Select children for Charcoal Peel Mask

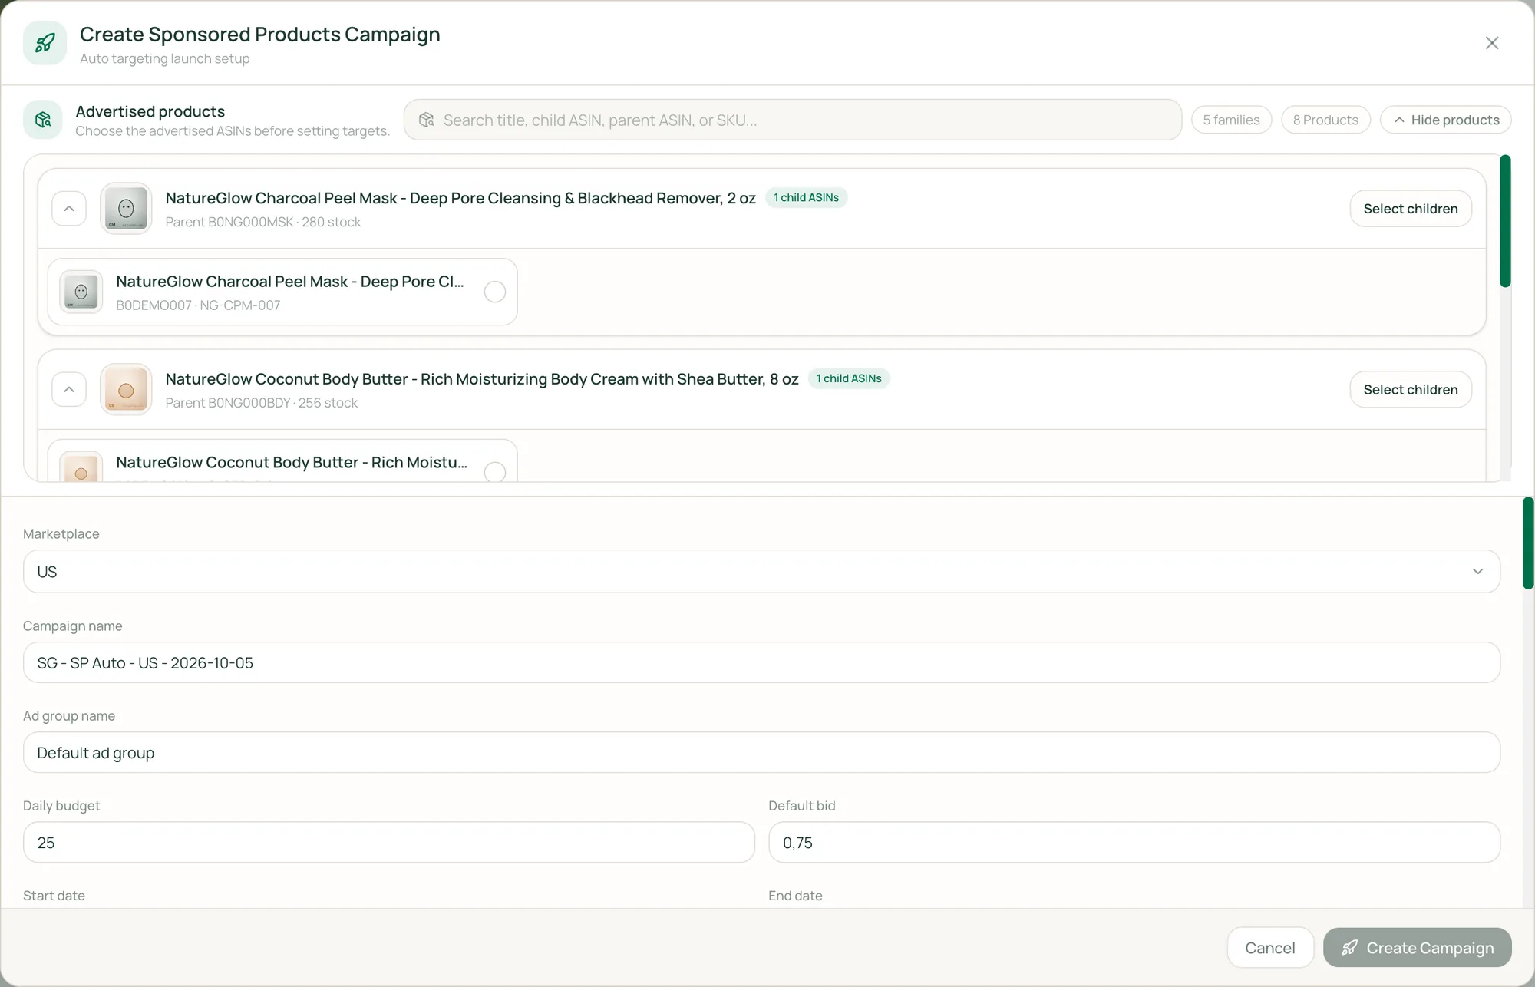click(1411, 209)
